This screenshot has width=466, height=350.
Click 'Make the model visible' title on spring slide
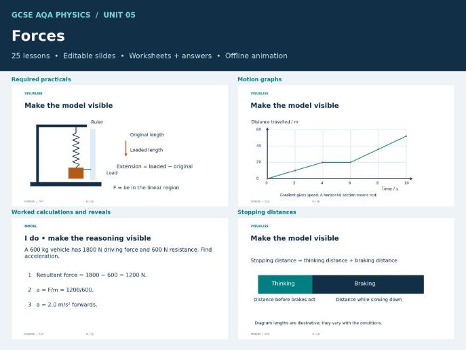click(69, 106)
